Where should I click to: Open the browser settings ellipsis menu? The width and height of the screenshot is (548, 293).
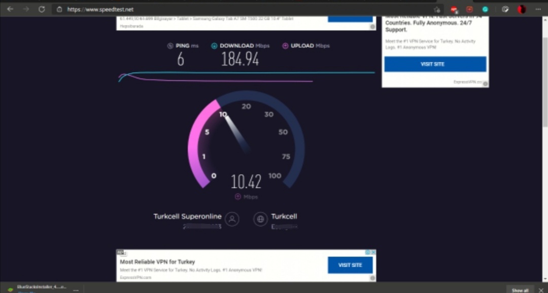[538, 10]
